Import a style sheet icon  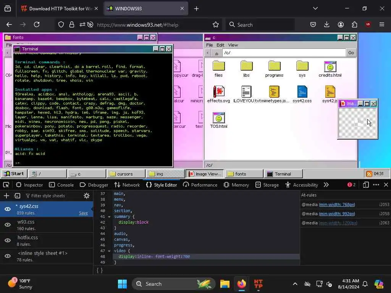(17, 196)
